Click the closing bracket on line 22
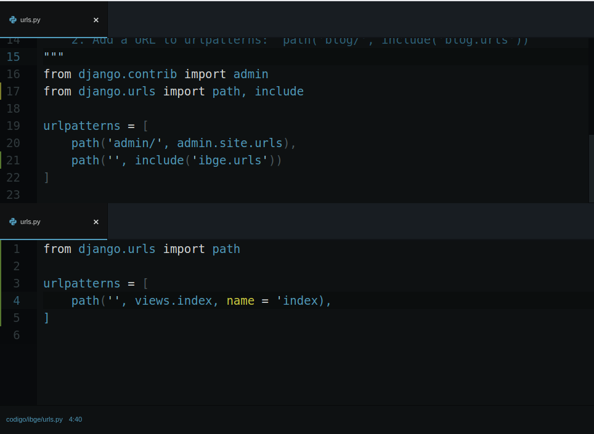The width and height of the screenshot is (594, 434). tap(47, 177)
